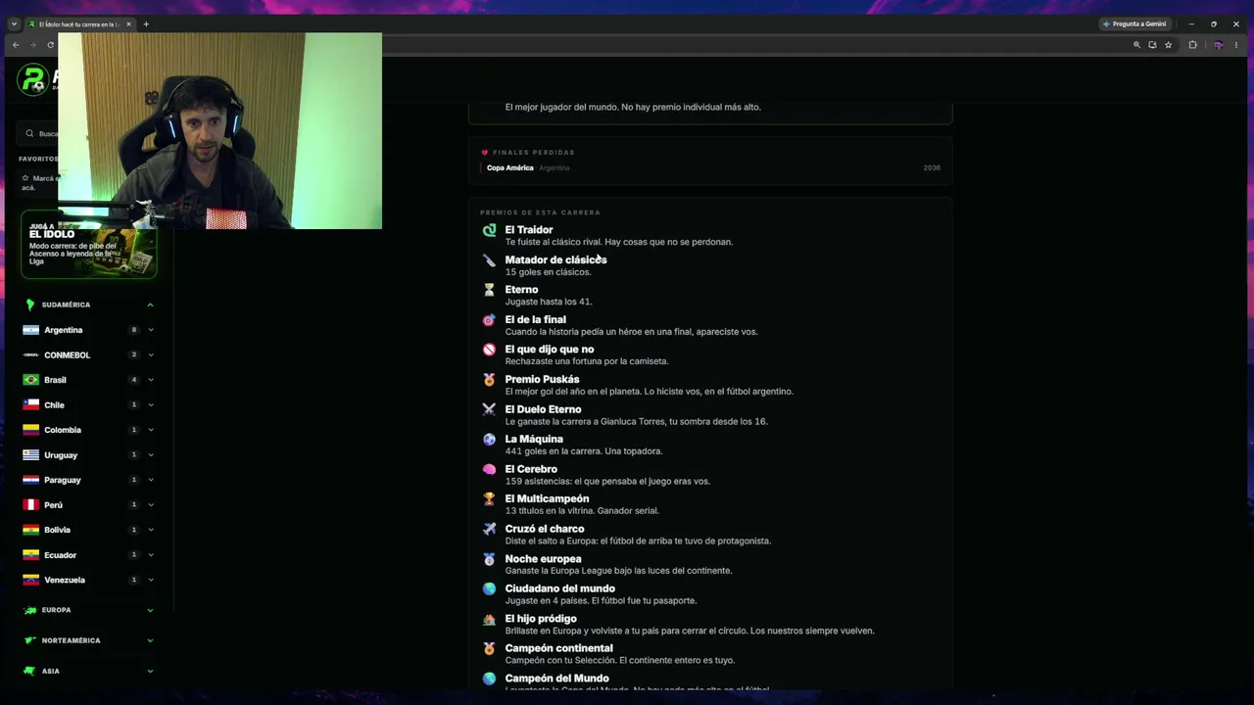Click the site logo with the soccer ball
The height and width of the screenshot is (705, 1254).
click(x=33, y=79)
